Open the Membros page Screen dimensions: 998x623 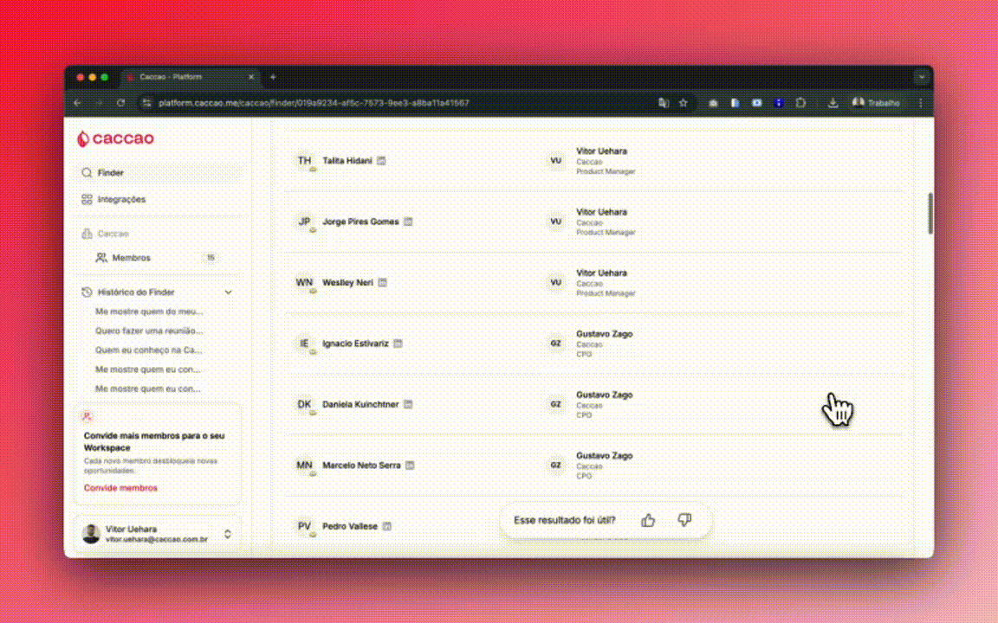tap(131, 258)
